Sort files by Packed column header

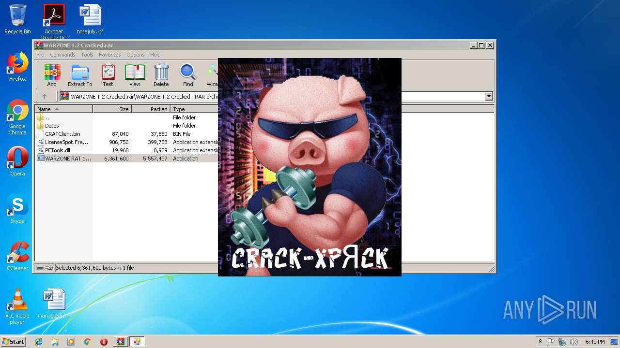click(151, 109)
